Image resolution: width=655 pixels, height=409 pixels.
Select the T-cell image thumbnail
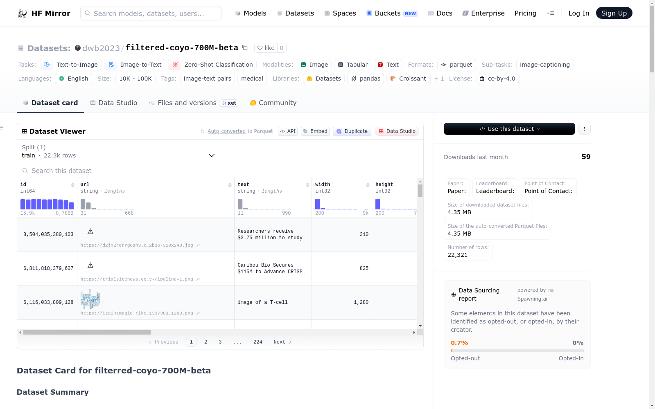tap(90, 299)
